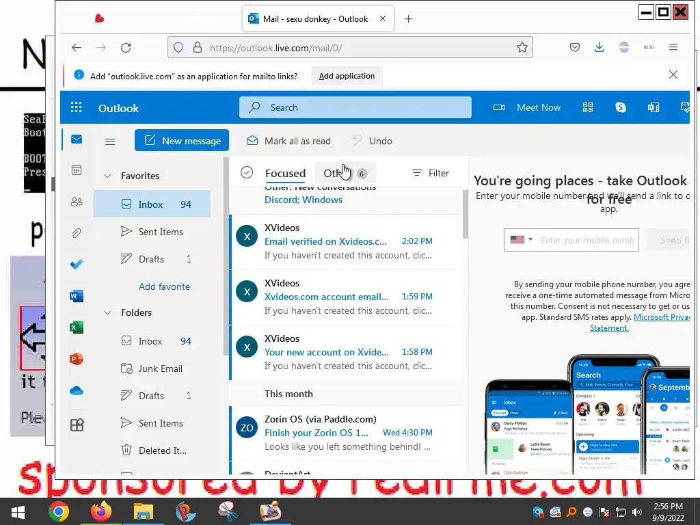Screen dimensions: 700x525
Task: Click the taskbar volume speaker icon
Action: point(637,512)
